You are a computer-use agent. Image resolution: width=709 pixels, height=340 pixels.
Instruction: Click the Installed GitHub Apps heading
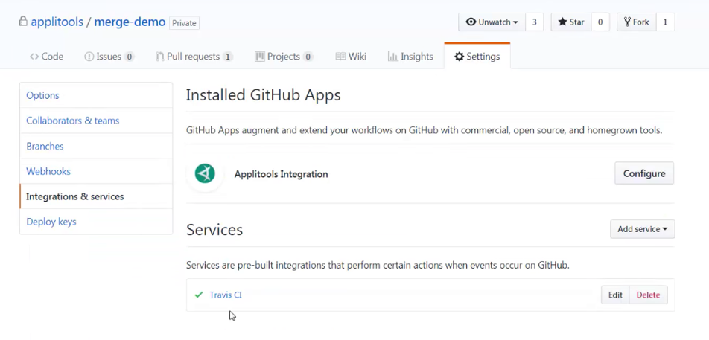pos(263,94)
